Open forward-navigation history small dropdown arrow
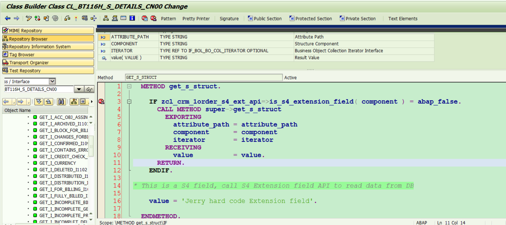Viewport: 506px width, 225px height. (28, 102)
